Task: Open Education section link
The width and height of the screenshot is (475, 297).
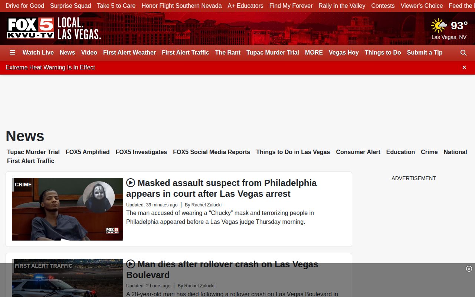Action: click(400, 152)
